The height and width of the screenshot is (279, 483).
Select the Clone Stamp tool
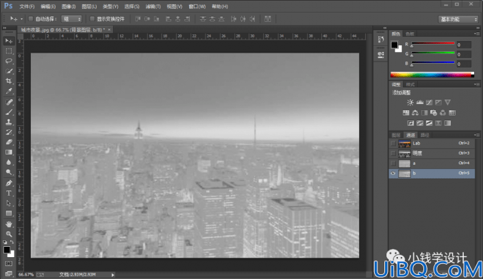click(9, 122)
